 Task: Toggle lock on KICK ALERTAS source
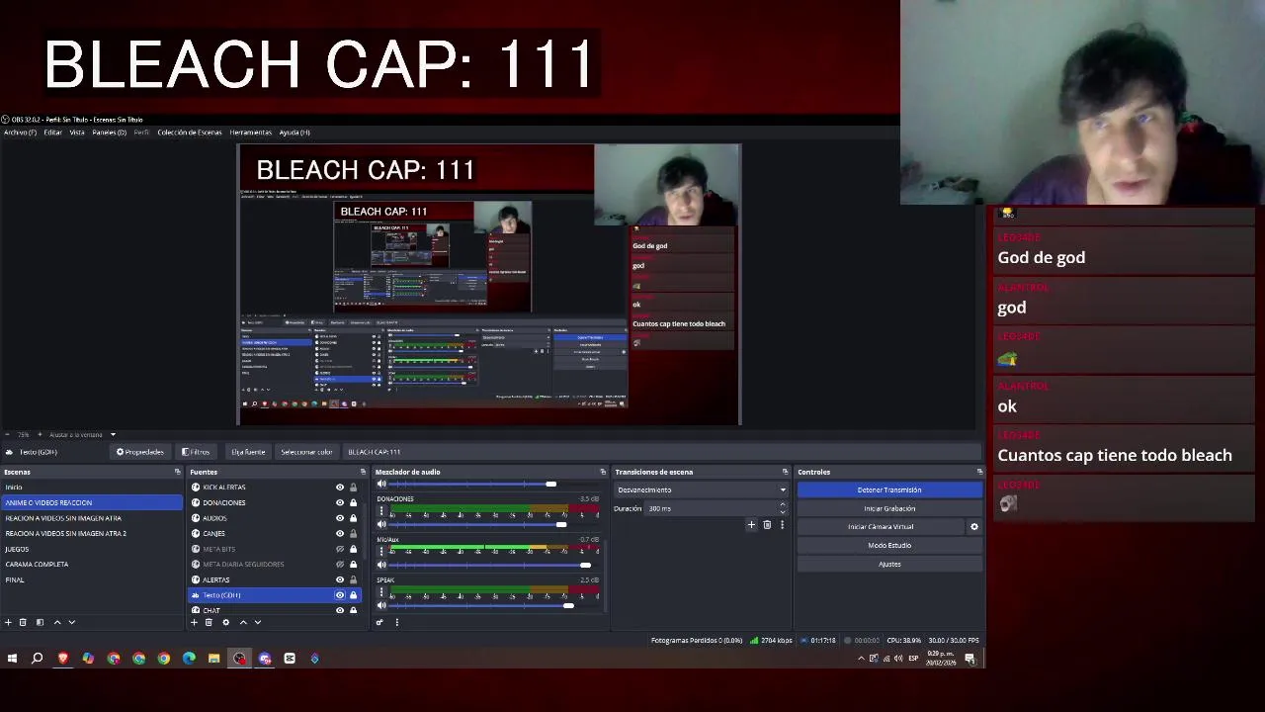pos(353,488)
